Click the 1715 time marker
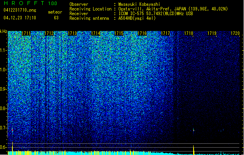The width and height of the screenshot is (244, 155). pos(119,33)
